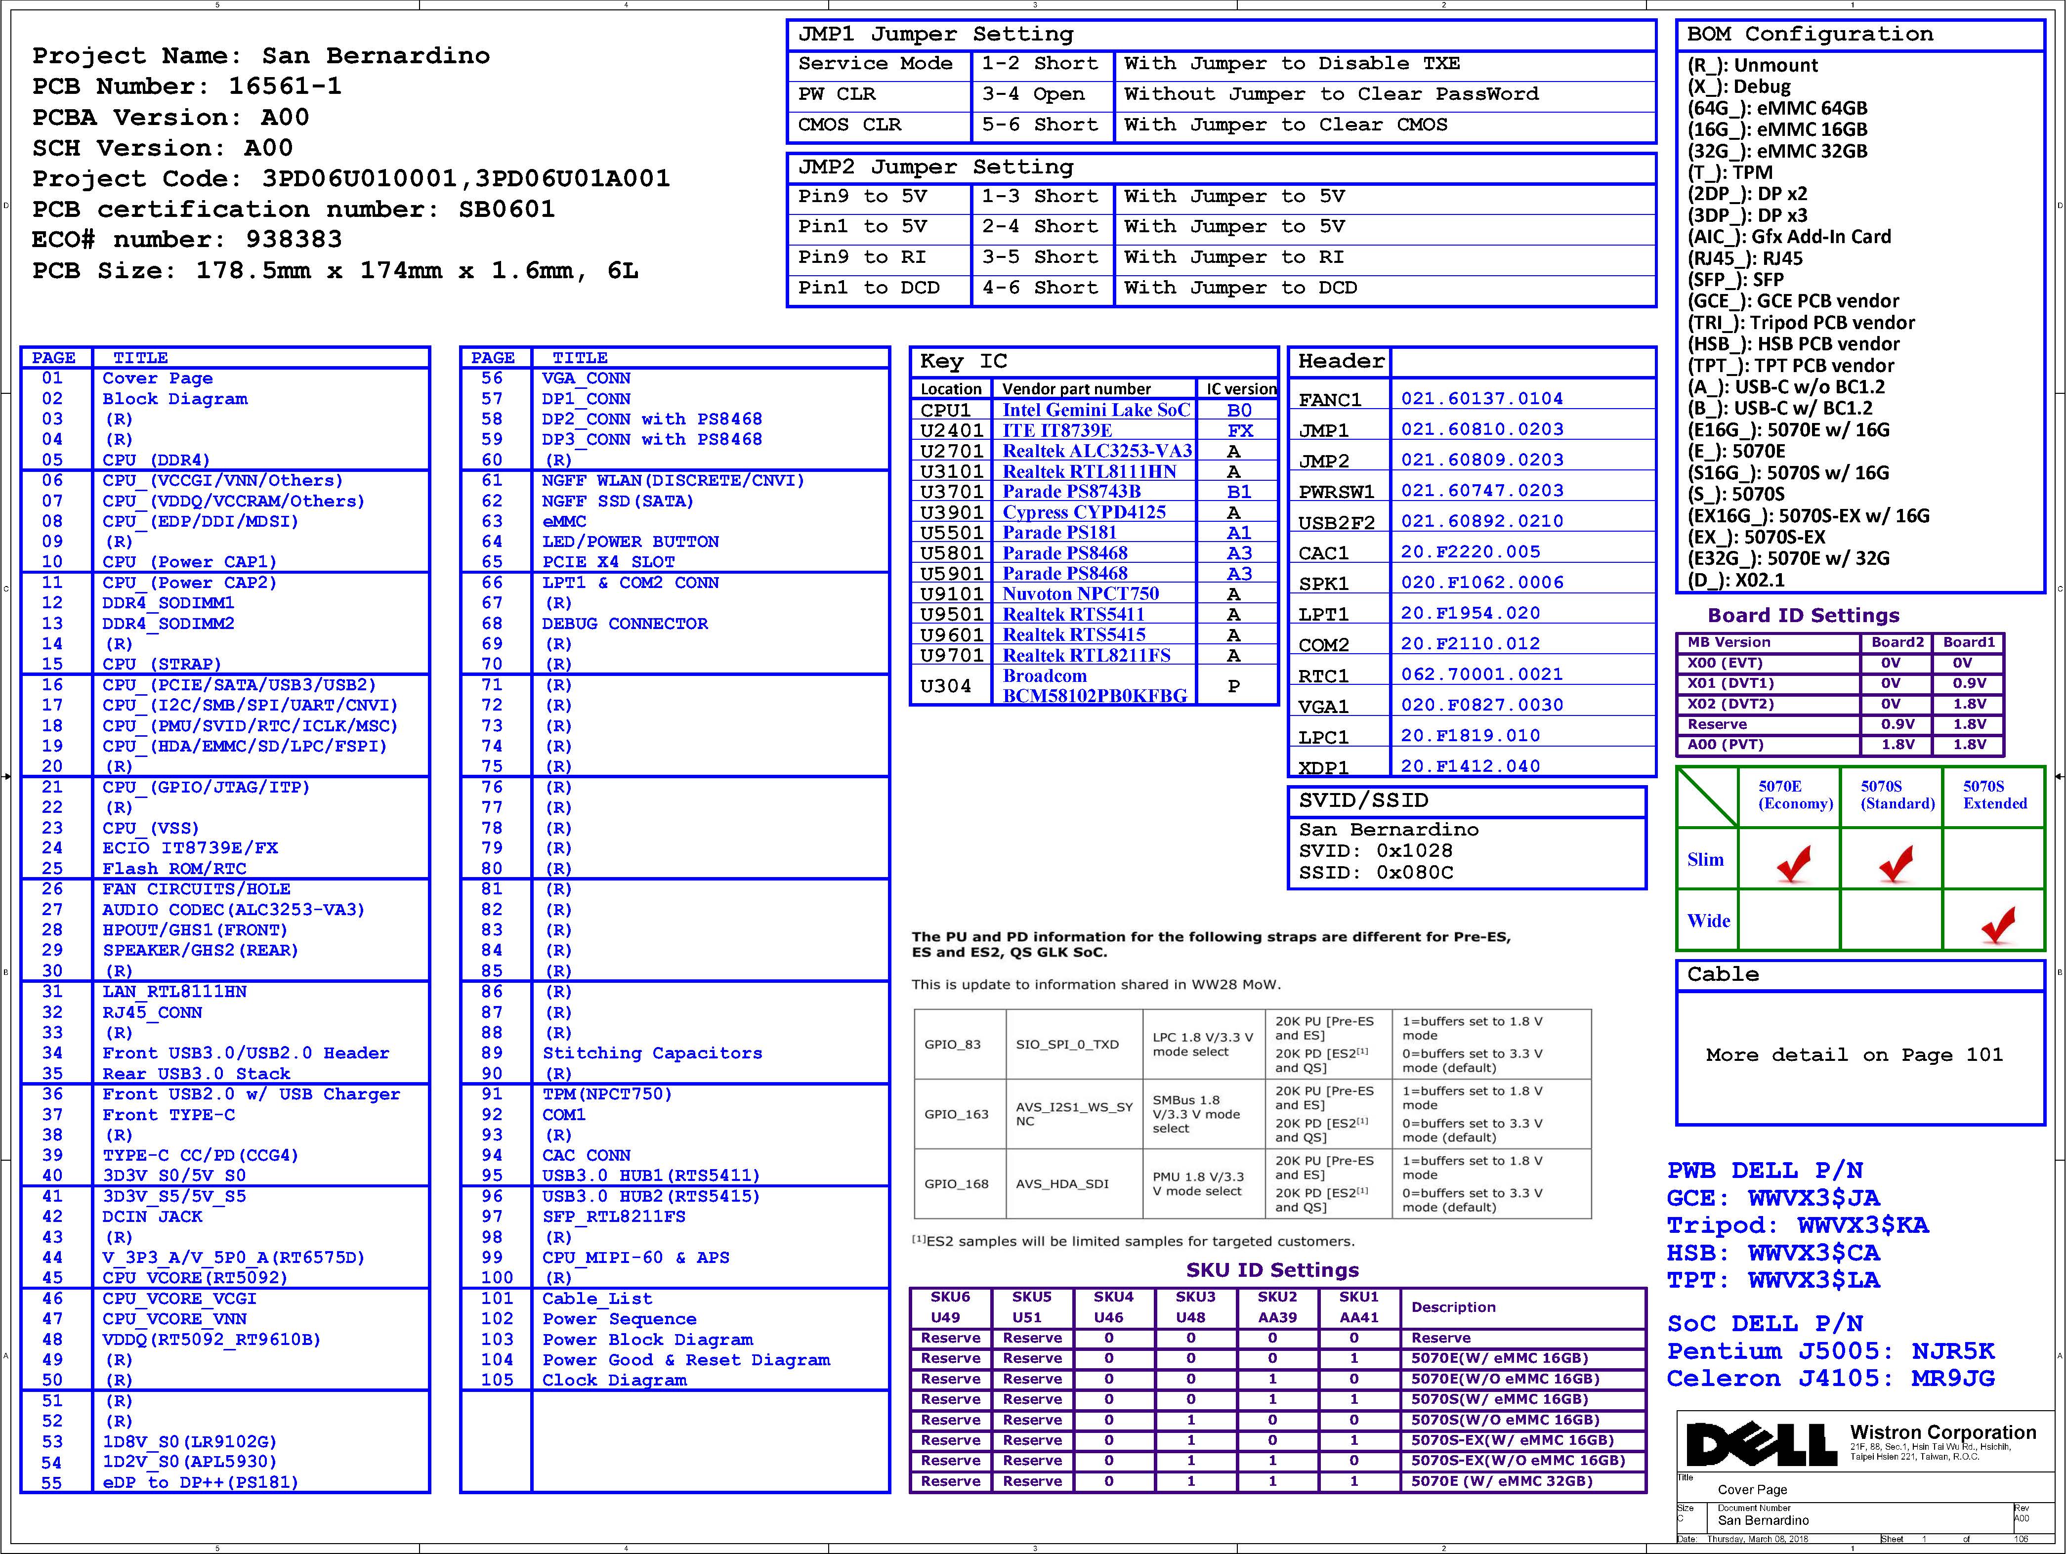Click the 'ECIO IT8739E/FX' page title

tap(191, 849)
